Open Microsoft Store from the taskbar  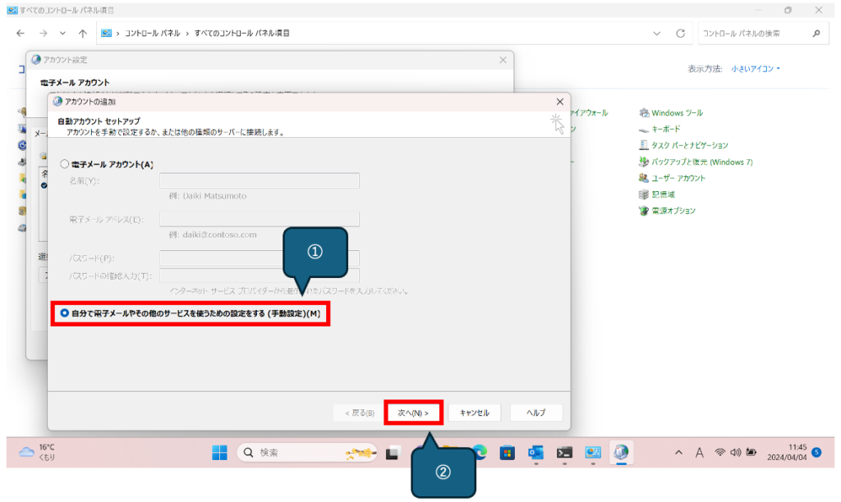508,452
